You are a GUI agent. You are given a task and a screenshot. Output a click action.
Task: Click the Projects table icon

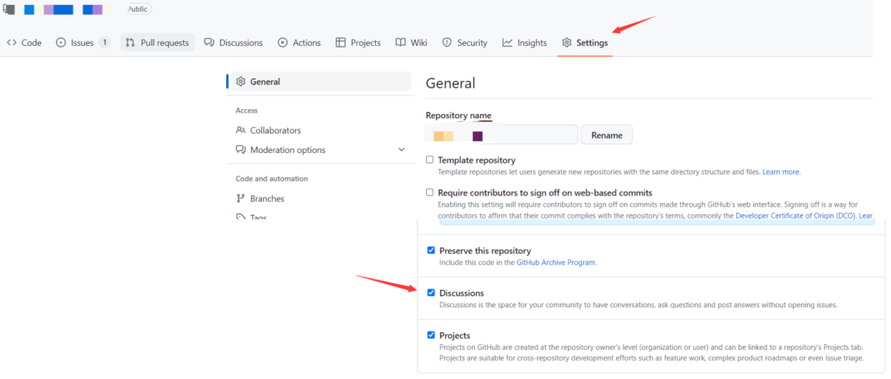click(x=341, y=43)
